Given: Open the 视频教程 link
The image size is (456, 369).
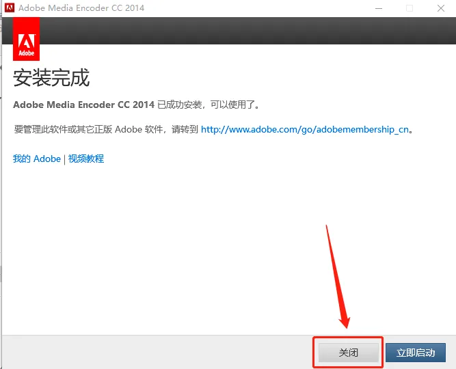Looking at the screenshot, I should coord(85,159).
